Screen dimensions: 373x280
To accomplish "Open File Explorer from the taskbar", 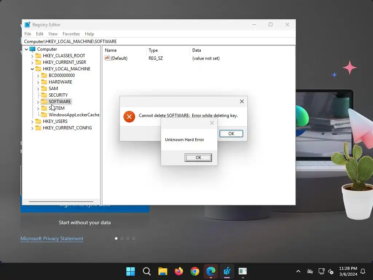I will click(x=163, y=271).
